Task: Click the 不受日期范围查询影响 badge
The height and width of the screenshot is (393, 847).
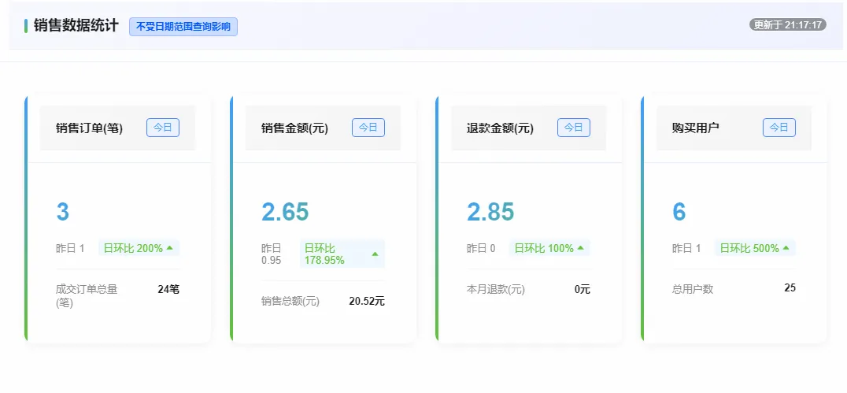Action: coord(183,27)
